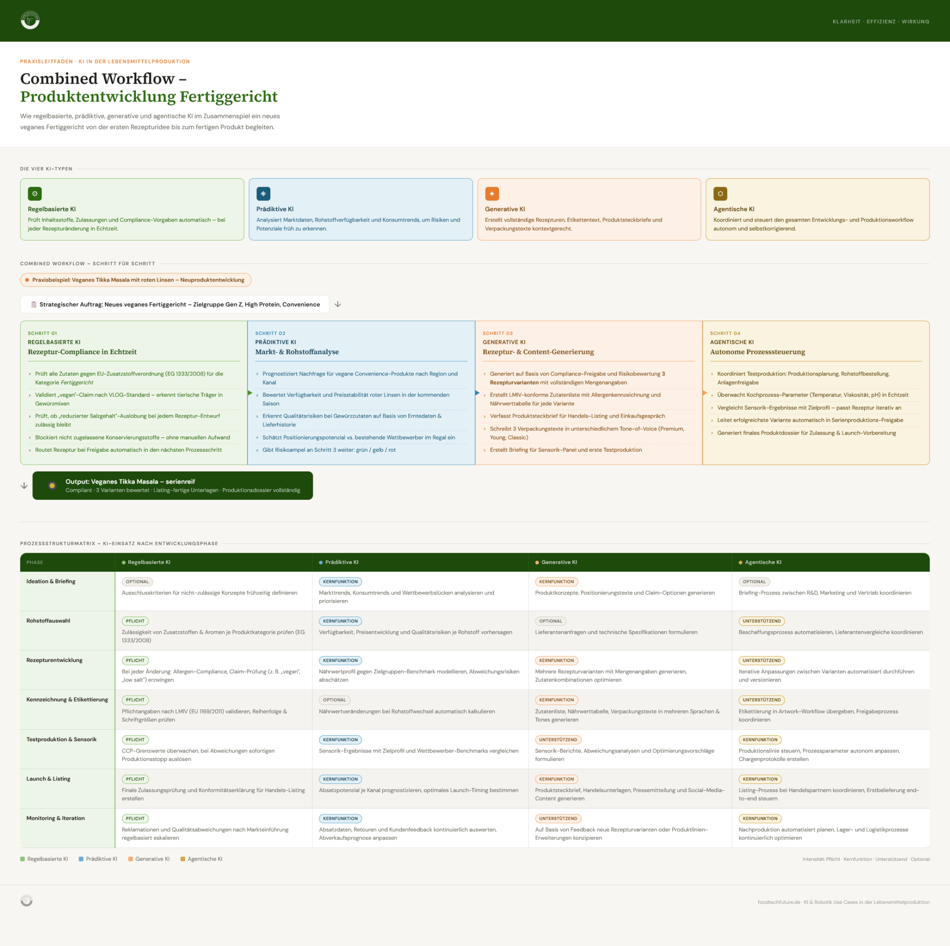Click the yellow Agentische KI legend swatch
This screenshot has width=950, height=946.
click(183, 859)
